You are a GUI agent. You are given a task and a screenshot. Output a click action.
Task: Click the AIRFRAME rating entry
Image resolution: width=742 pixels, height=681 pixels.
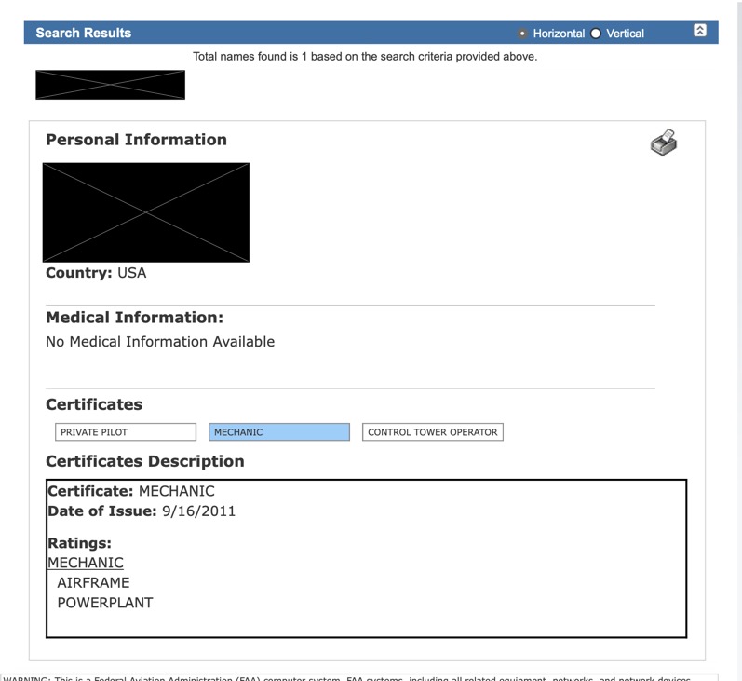click(93, 583)
